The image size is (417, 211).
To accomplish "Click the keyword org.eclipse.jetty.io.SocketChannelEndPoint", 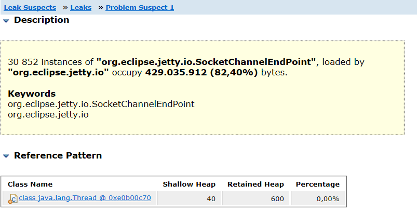I will (101, 104).
